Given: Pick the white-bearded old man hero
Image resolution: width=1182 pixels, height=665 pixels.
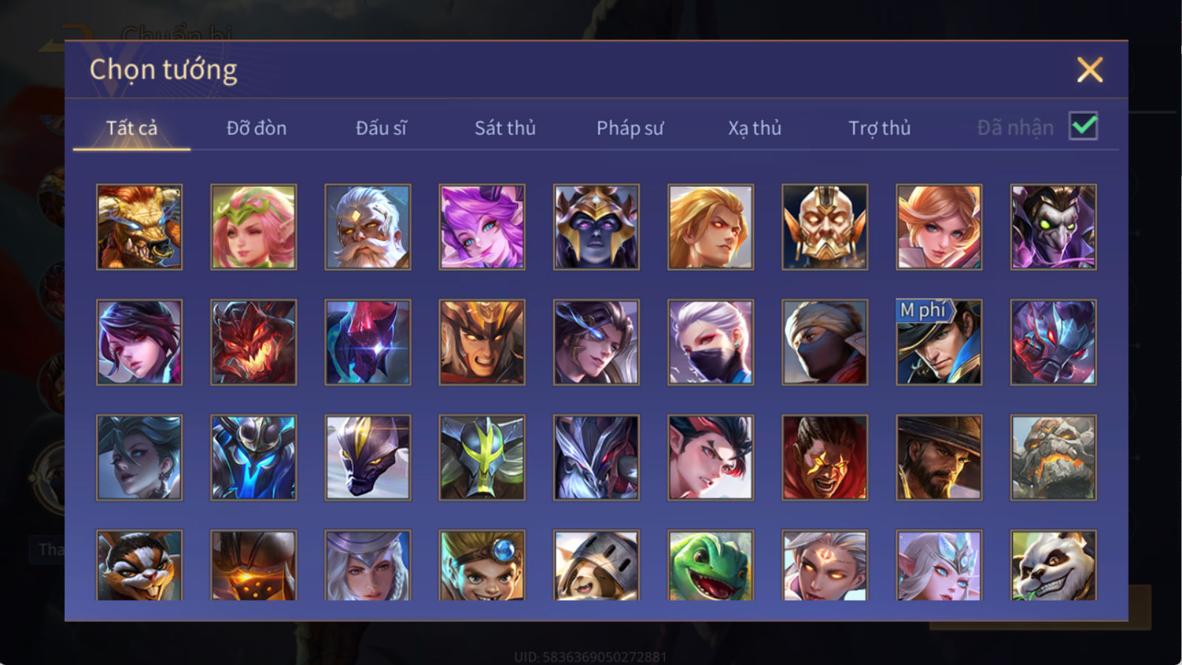Looking at the screenshot, I should click(x=368, y=227).
